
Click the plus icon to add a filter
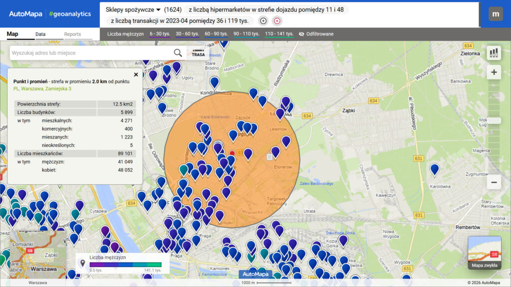(x=262, y=21)
